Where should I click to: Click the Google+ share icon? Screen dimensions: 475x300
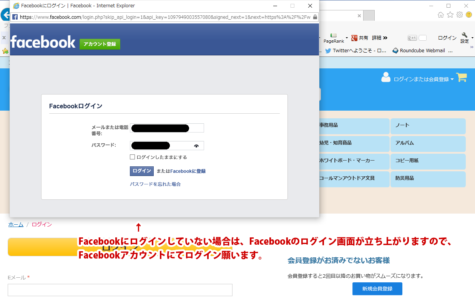(354, 38)
